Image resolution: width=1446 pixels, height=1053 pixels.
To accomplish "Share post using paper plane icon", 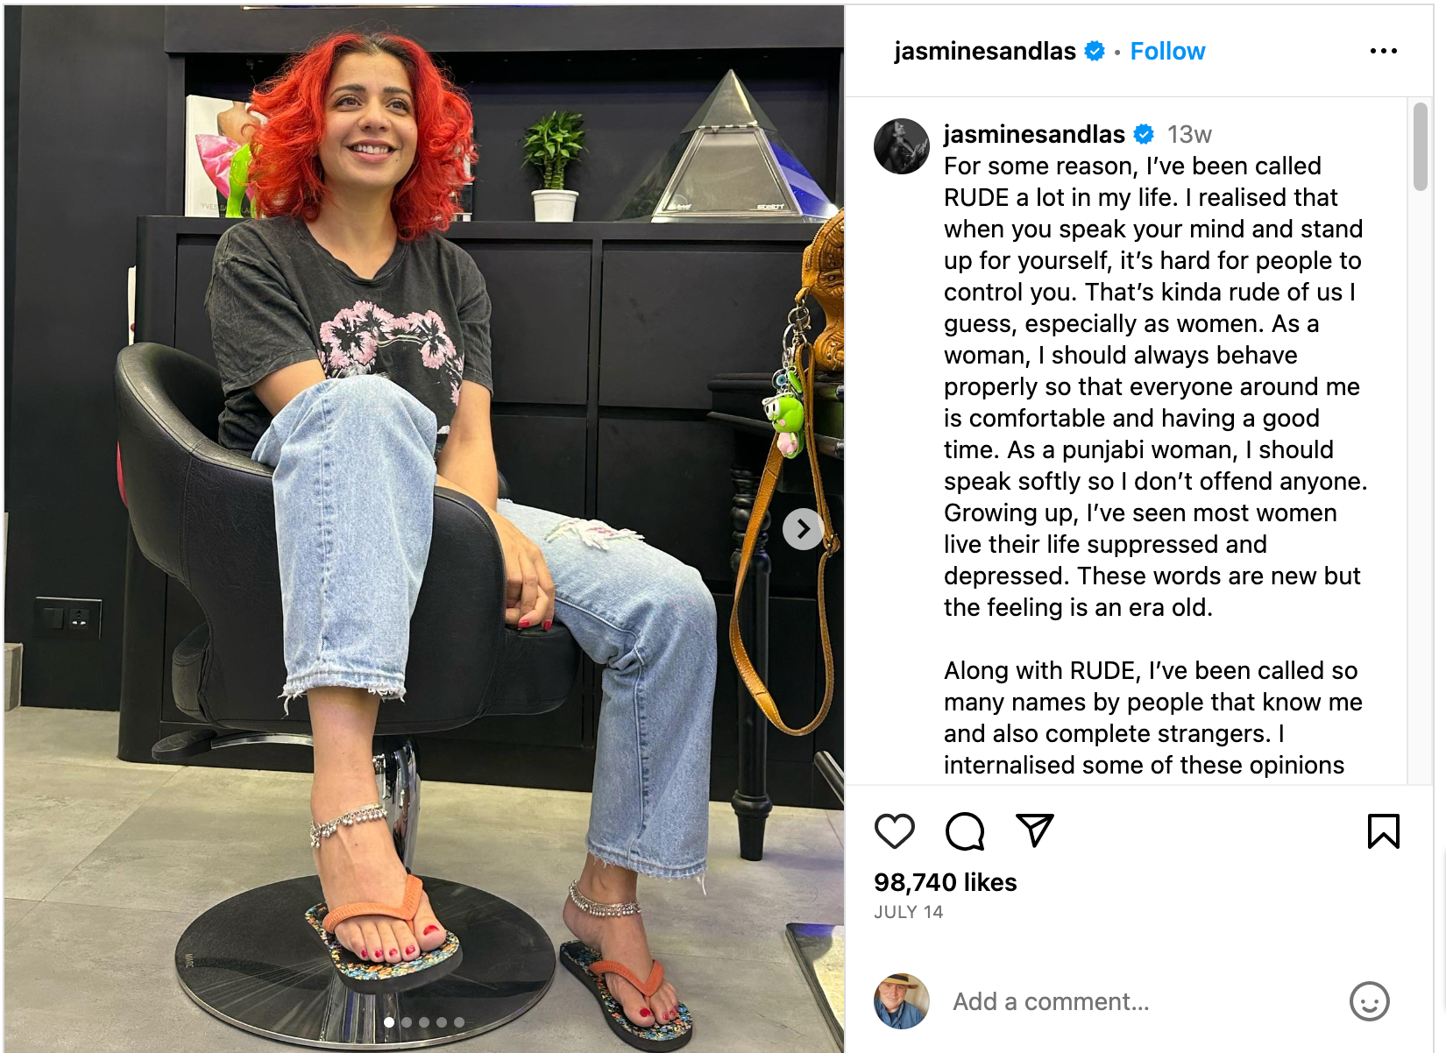I will pyautogui.click(x=1034, y=830).
